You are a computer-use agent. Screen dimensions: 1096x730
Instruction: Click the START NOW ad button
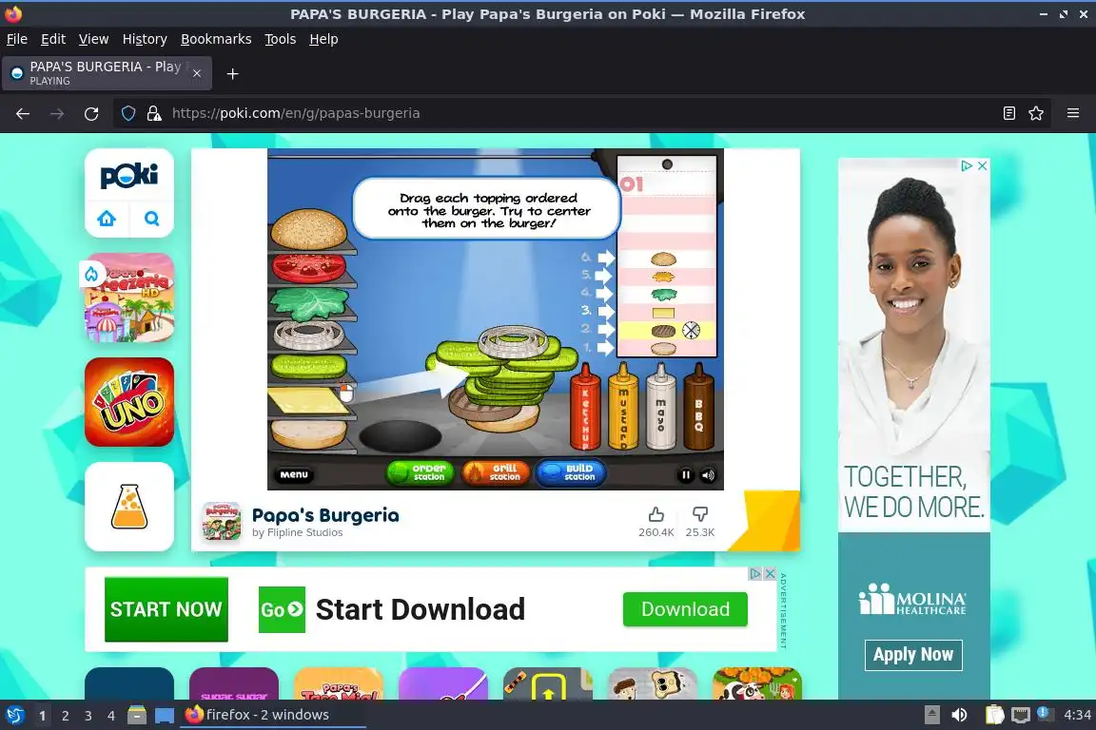(x=166, y=609)
